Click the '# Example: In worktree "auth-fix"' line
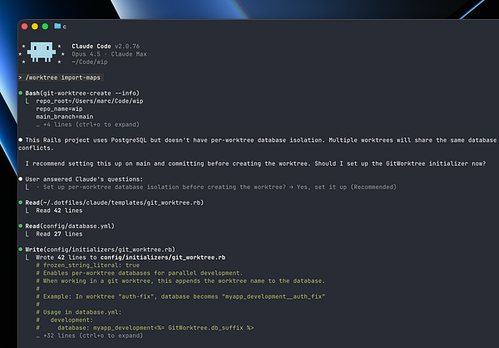Image resolution: width=499 pixels, height=348 pixels. (180, 296)
